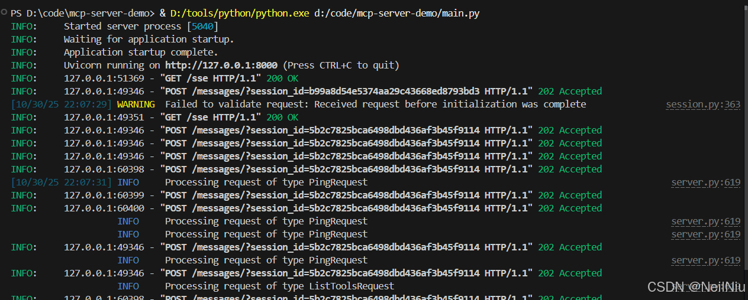Click the timestamp [10/30/25 22:07:29]
This screenshot has width=748, height=300.
61,104
